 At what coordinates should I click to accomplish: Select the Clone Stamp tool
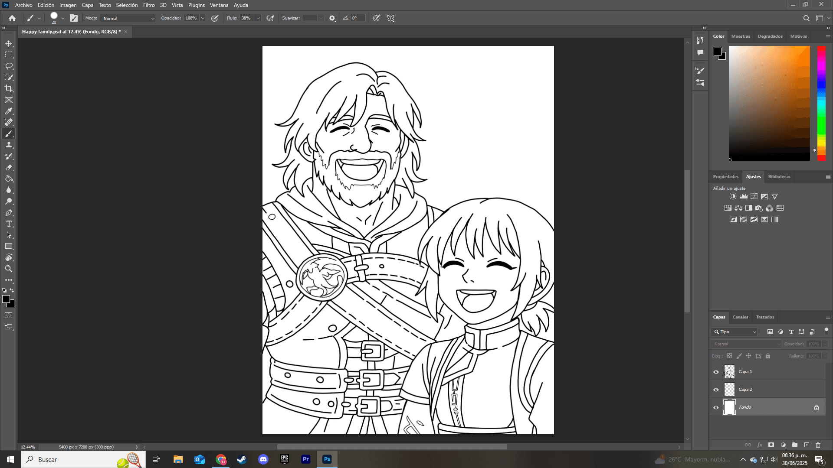9,145
